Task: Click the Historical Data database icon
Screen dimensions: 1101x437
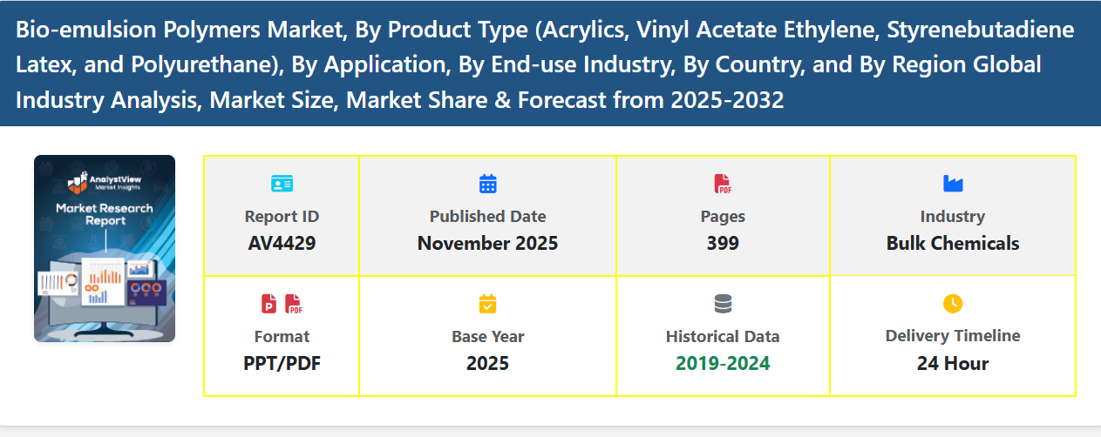Action: tap(723, 304)
